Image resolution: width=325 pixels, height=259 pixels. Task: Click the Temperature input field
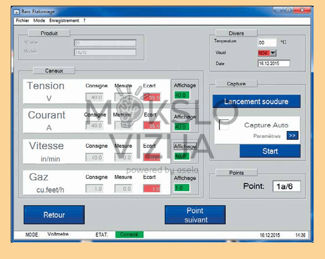click(x=267, y=42)
